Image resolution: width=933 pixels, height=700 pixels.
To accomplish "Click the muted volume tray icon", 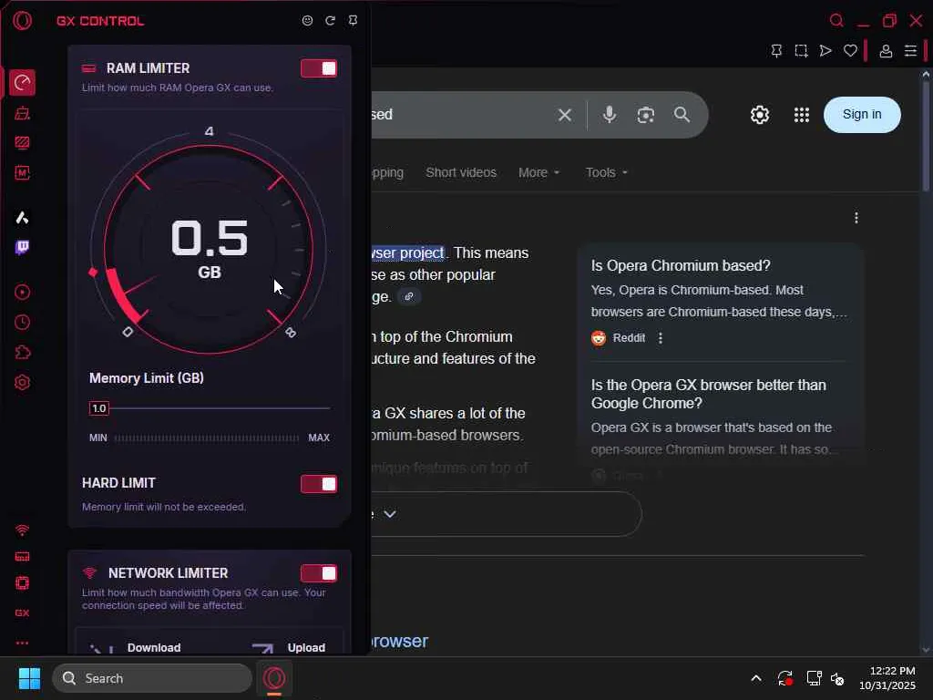I will [838, 678].
